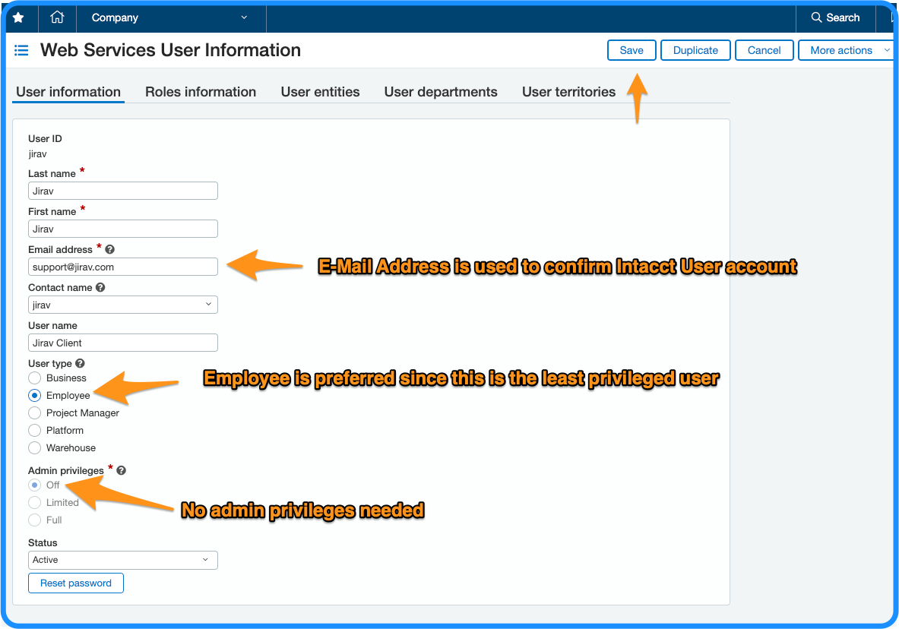Click the User type help icon
The height and width of the screenshot is (629, 899).
pyautogui.click(x=81, y=363)
